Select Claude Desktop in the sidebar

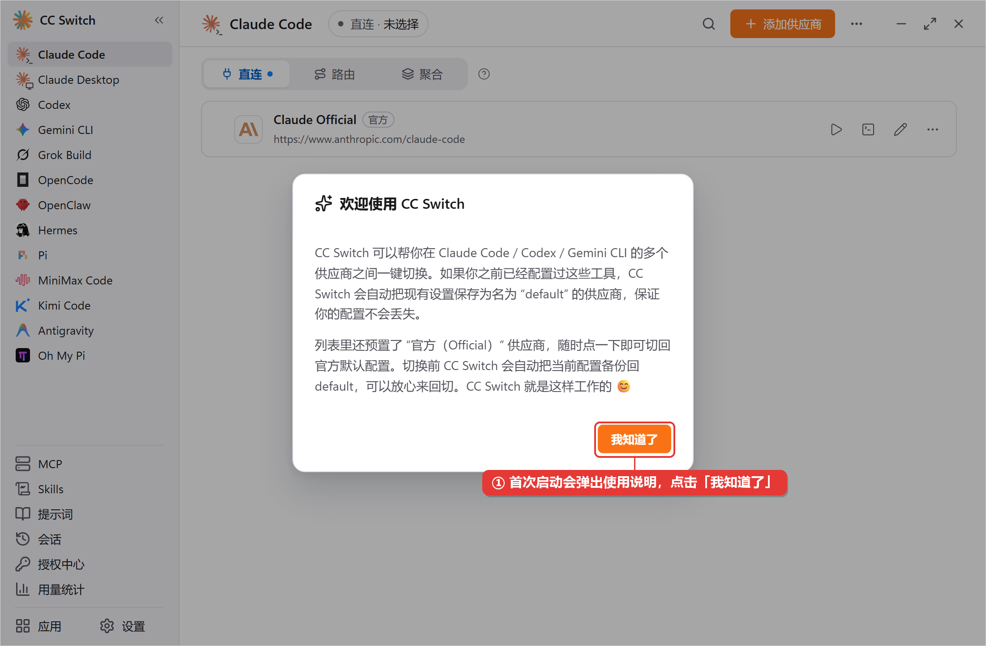(x=90, y=79)
